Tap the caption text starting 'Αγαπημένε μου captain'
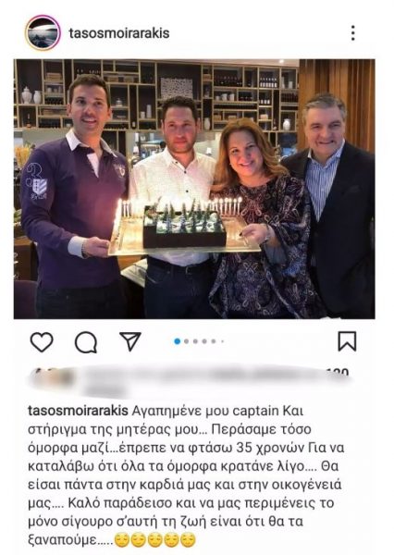 point(186,475)
